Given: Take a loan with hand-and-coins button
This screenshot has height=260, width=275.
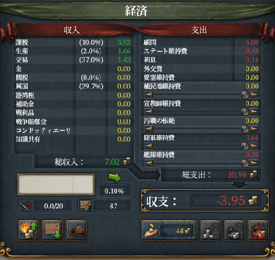Looking at the screenshot, I should pyautogui.click(x=169, y=231).
